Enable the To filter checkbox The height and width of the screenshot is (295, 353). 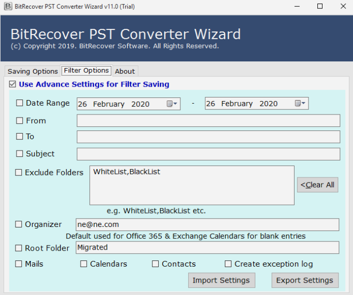pos(20,137)
